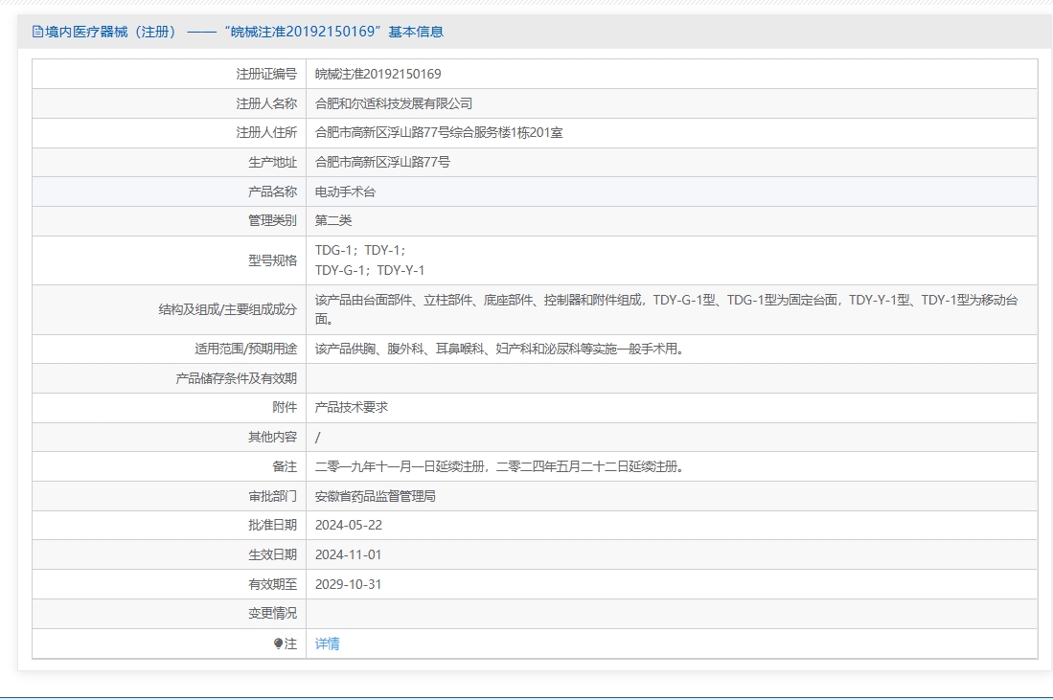The image size is (1053, 700).
Task: Click production address 合肥市高新区浮山路77号
Action: [382, 162]
